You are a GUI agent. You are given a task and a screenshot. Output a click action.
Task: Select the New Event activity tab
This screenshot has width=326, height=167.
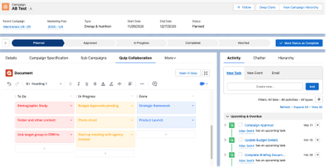click(255, 73)
